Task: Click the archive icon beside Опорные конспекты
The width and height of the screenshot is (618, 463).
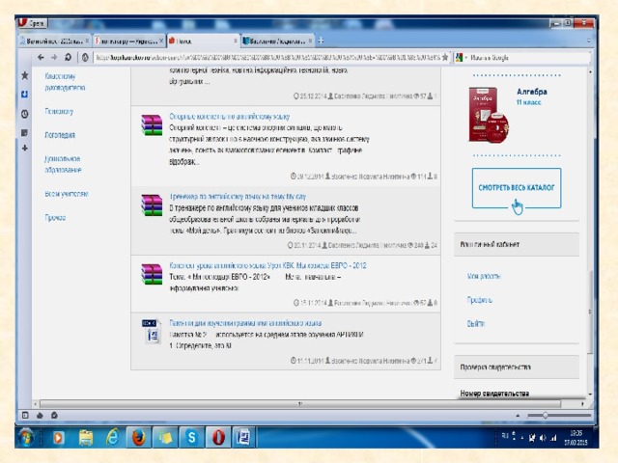Action: [152, 124]
